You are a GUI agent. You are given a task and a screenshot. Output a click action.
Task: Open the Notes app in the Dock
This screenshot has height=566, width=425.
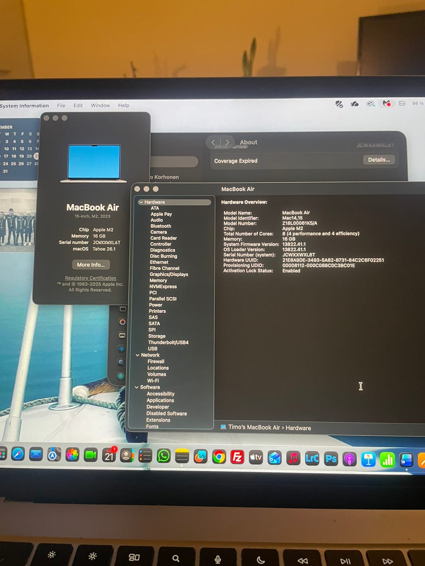coord(182,456)
